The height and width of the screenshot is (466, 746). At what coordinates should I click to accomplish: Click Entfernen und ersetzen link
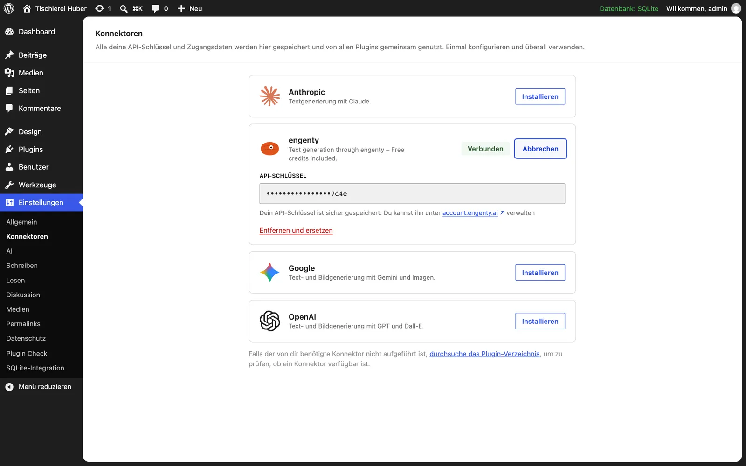click(296, 230)
